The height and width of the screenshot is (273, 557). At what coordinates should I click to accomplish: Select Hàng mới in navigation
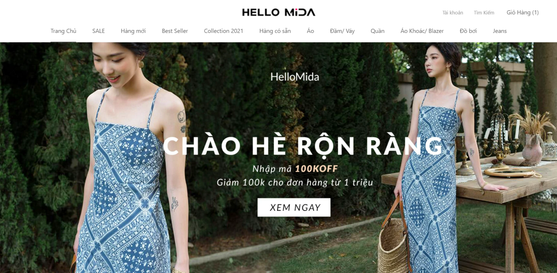133,31
